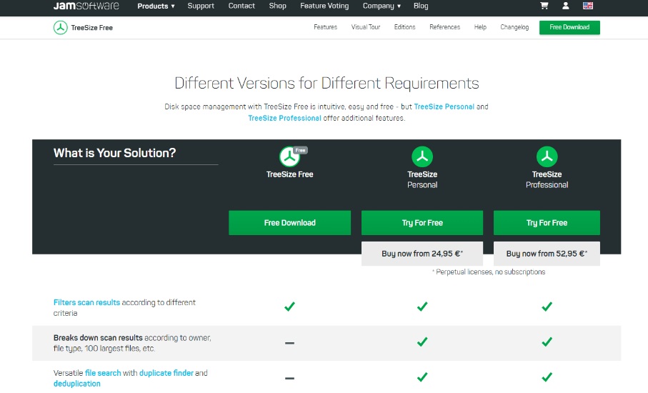Follow the TreeSize Professional link in intro text
The width and height of the screenshot is (648, 393).
(284, 118)
